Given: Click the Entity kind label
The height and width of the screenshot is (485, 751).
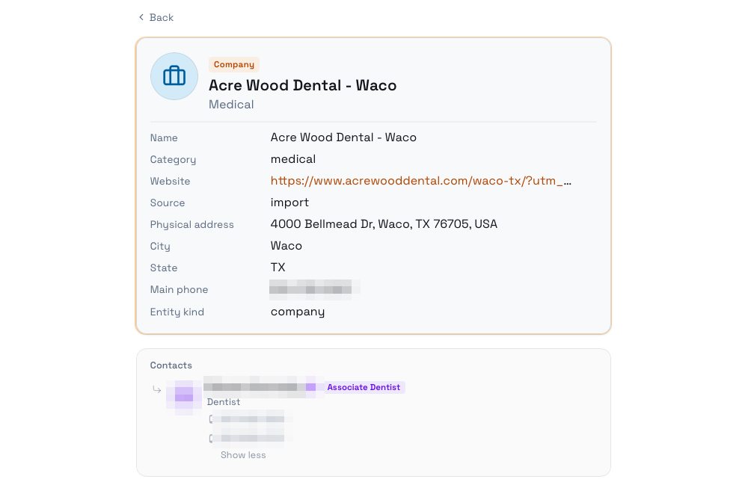Looking at the screenshot, I should click(177, 312).
